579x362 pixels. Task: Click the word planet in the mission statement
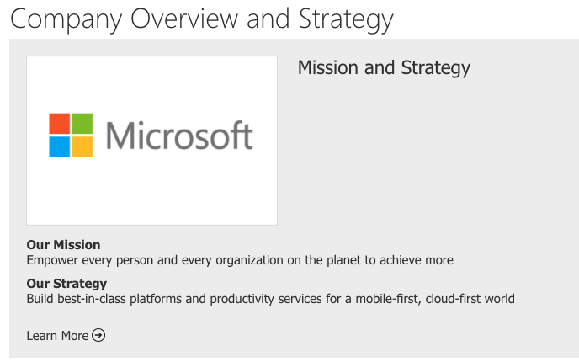coord(343,260)
